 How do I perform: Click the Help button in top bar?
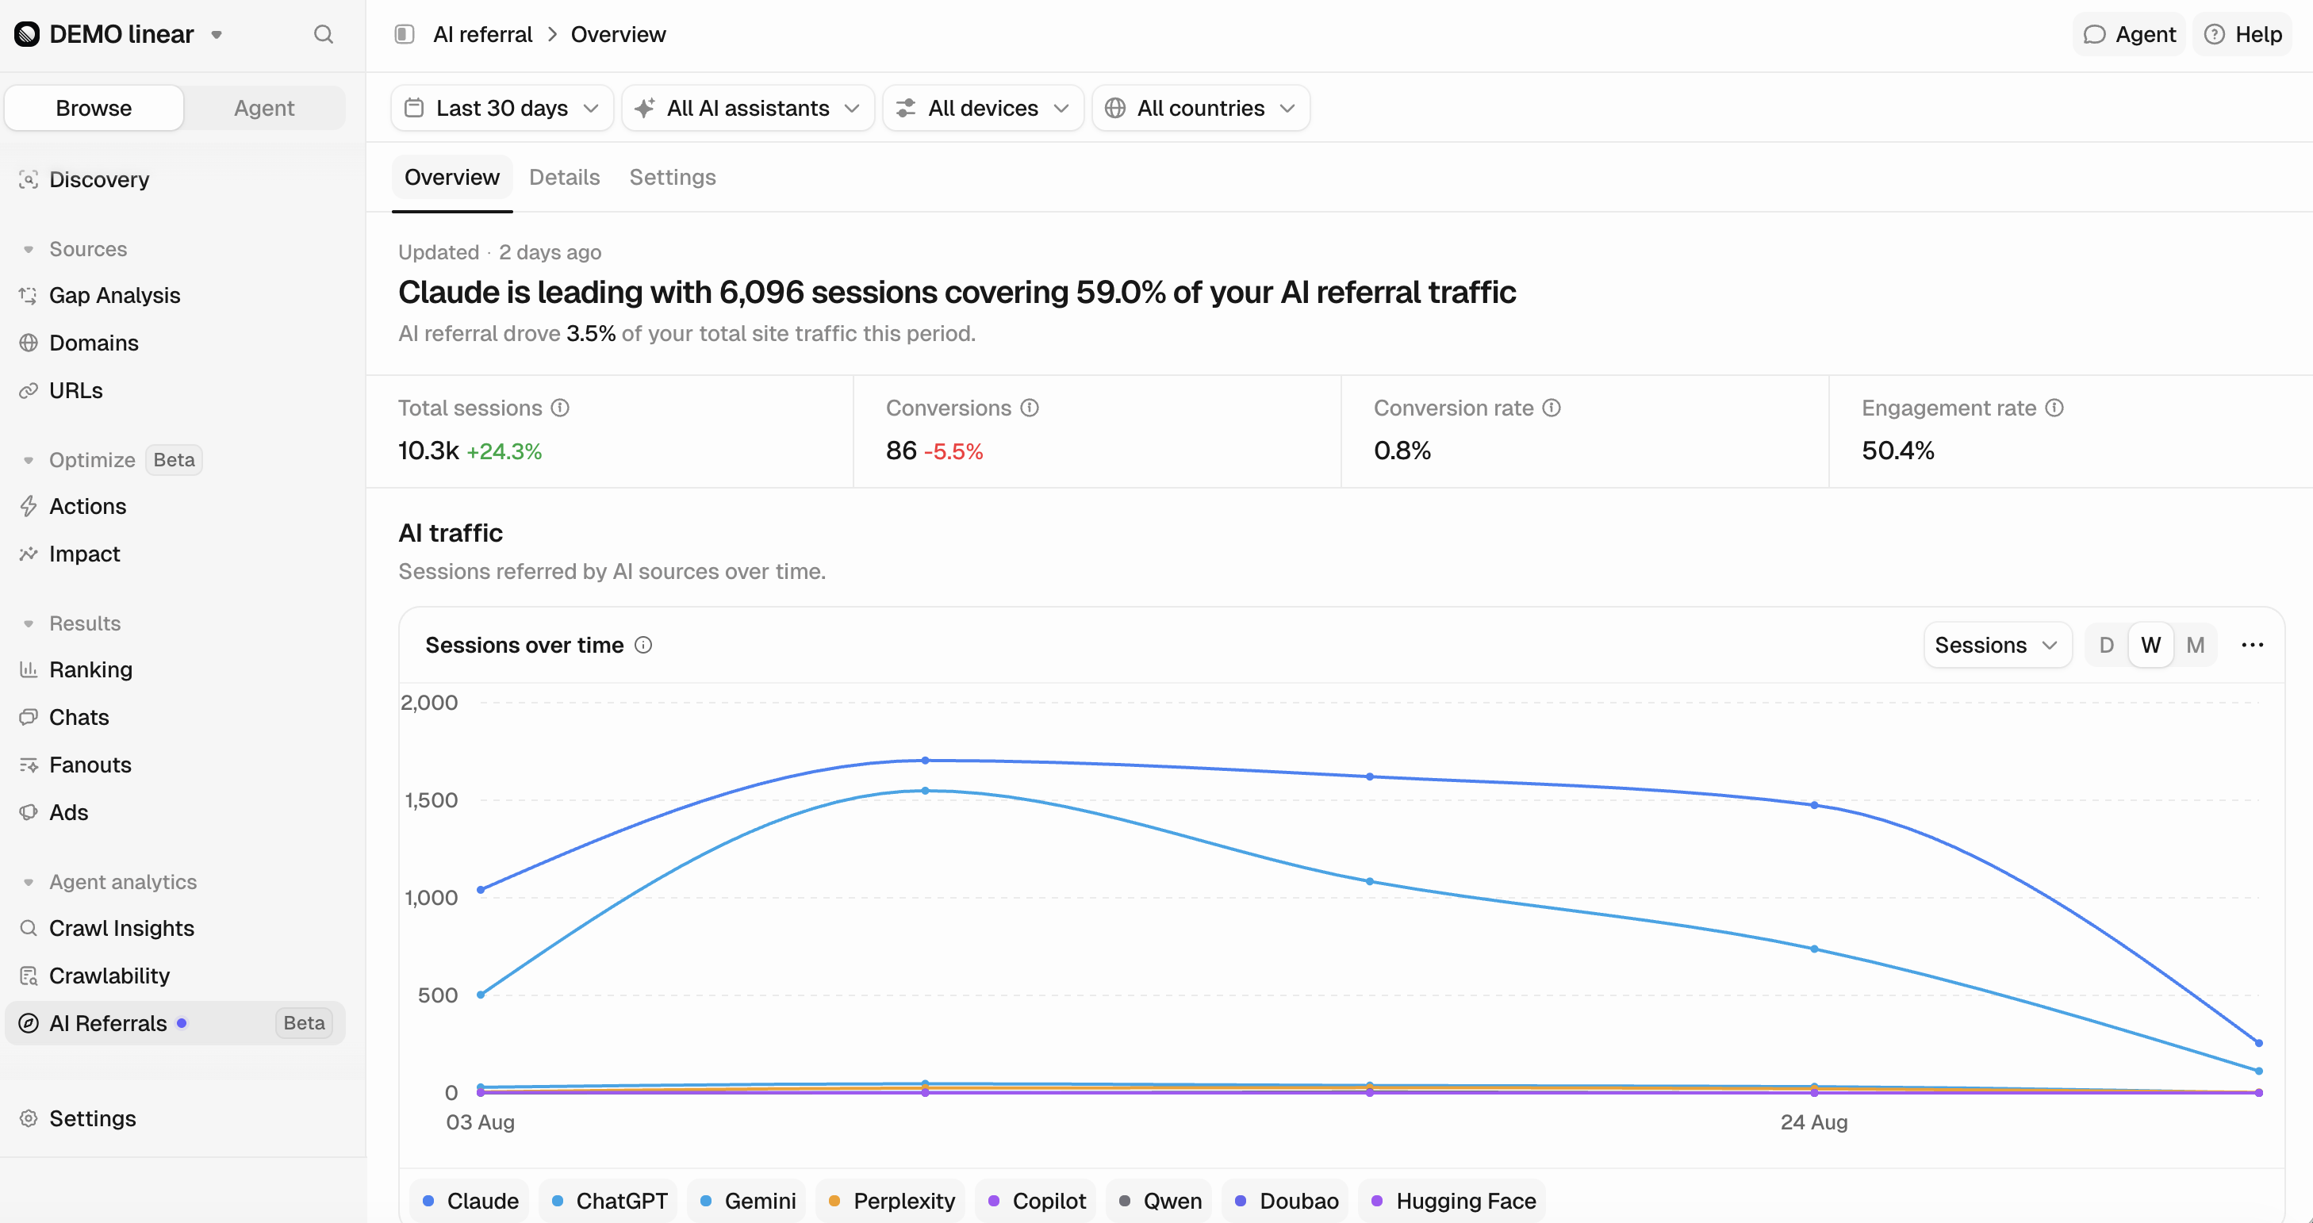pos(2242,34)
